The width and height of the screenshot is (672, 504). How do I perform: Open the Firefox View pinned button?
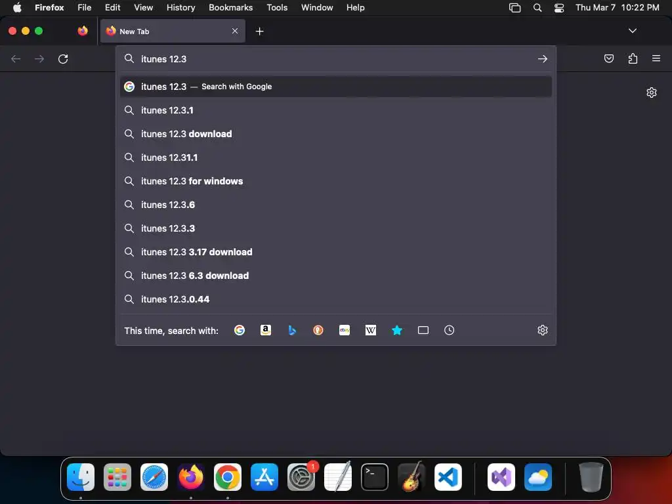click(x=83, y=31)
